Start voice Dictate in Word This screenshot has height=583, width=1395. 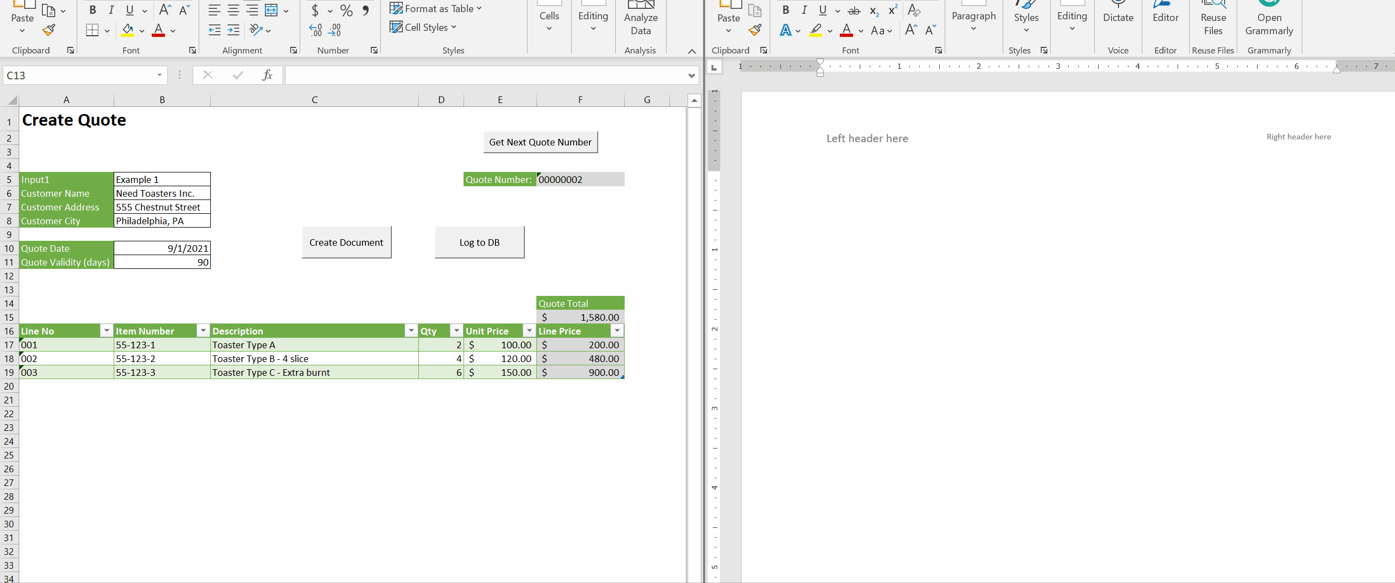1118,17
